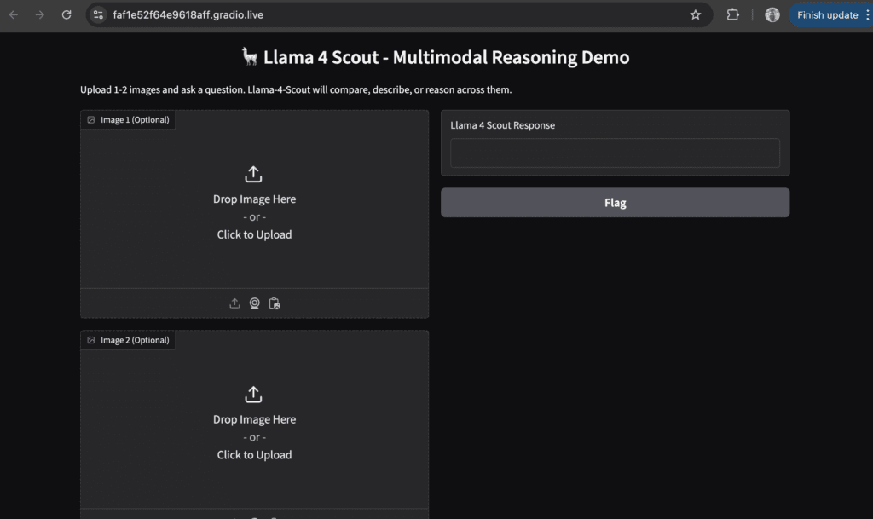Open the browser extensions puzzle icon
873x519 pixels.
(732, 15)
